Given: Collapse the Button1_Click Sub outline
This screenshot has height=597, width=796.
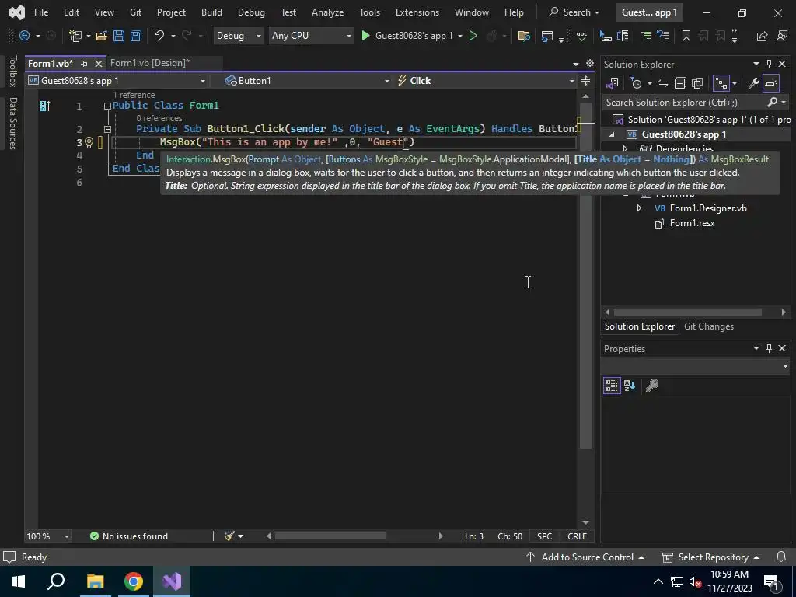Looking at the screenshot, I should pyautogui.click(x=107, y=130).
